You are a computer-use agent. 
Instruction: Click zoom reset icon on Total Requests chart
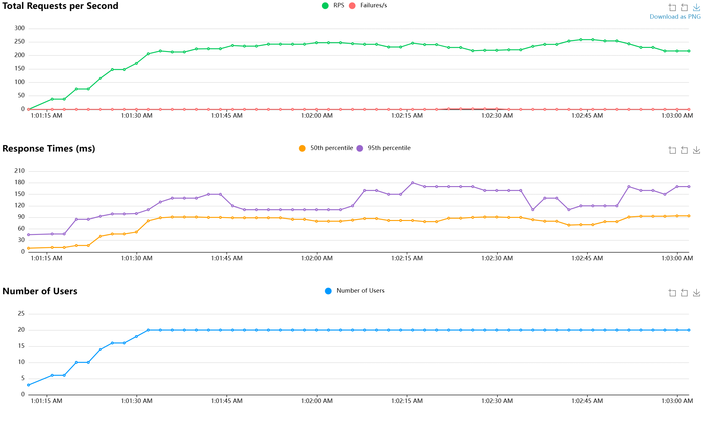(x=684, y=7)
